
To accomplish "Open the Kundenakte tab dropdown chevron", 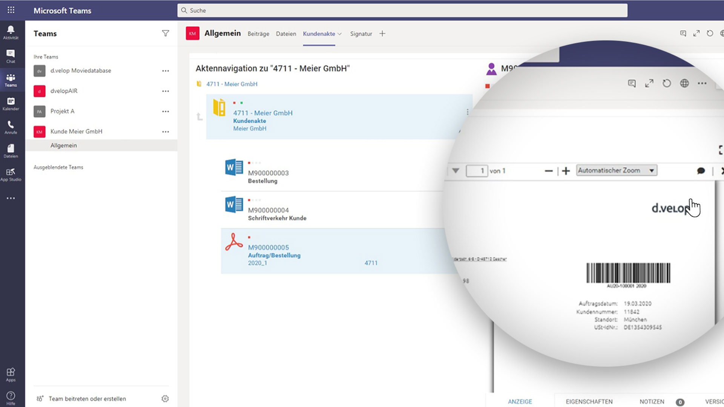I will pyautogui.click(x=340, y=34).
